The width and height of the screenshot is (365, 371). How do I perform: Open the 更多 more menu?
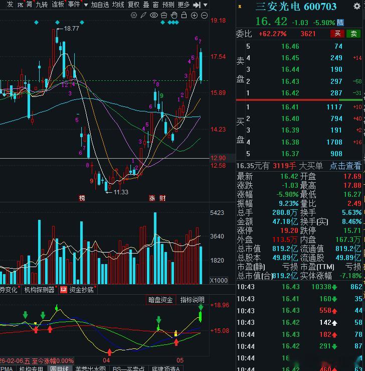click(184, 5)
